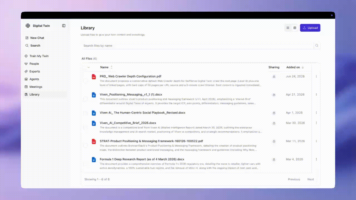Click sharing lock icon for Viven_Positioning_Messaging
The image size is (356, 200).
(x=274, y=95)
